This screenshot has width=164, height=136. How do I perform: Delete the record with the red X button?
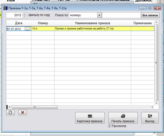click(22, 113)
